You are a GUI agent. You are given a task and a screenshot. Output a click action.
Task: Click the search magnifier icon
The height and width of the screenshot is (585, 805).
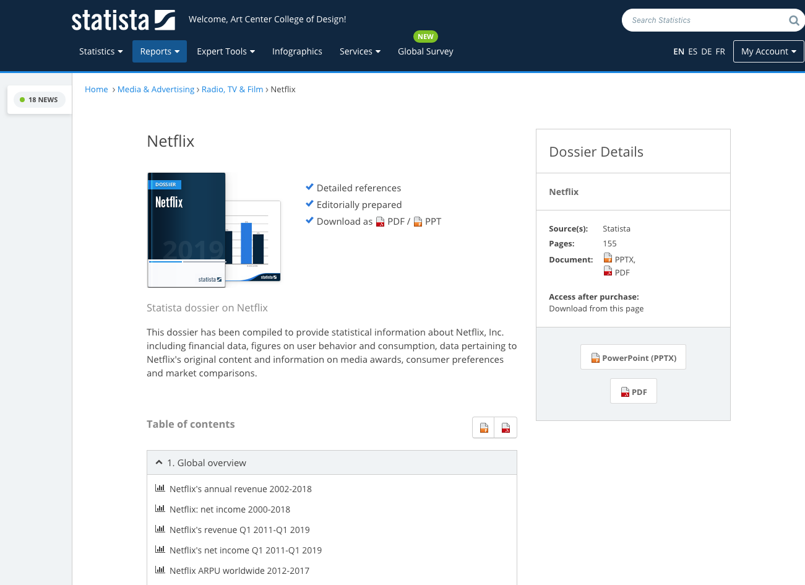tap(794, 20)
